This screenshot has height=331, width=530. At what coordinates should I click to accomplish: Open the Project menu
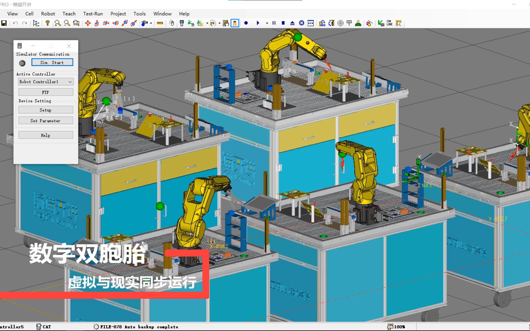click(x=118, y=14)
